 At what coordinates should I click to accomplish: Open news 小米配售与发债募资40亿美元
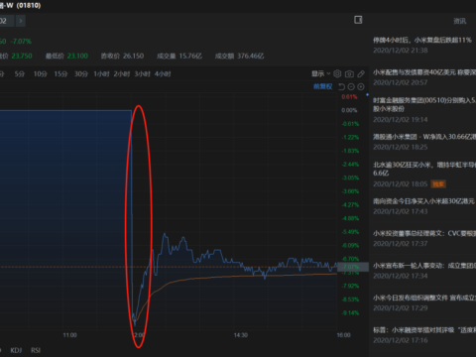(424, 72)
